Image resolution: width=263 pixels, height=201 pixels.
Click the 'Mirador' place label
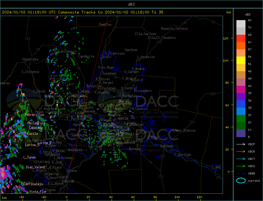(x=135, y=149)
